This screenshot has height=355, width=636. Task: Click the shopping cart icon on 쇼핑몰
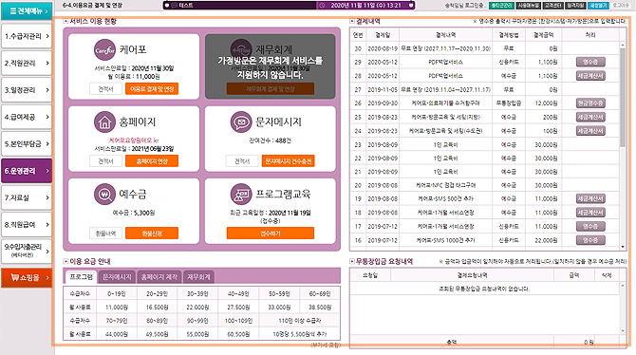point(14,277)
